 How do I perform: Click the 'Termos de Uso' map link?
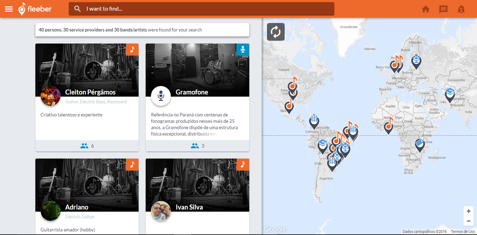463,231
